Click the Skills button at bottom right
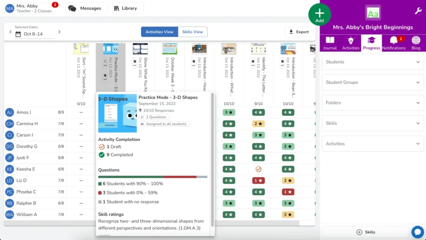This screenshot has height=240, width=426. (x=366, y=232)
